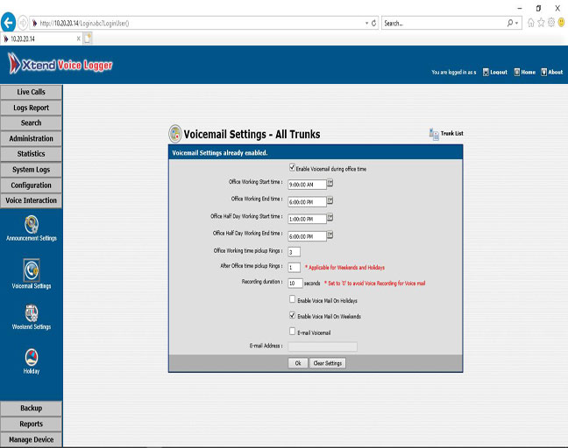
Task: Open time picker for Half Day Working End time
Action: [330, 235]
